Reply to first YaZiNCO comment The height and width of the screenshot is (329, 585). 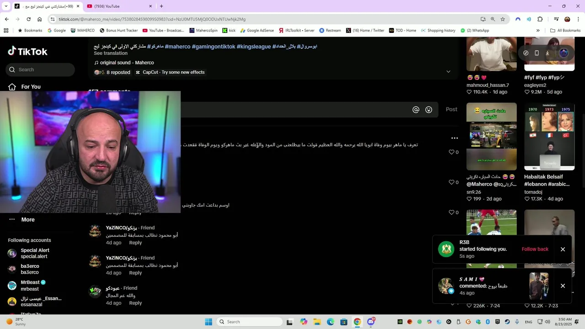tap(135, 243)
